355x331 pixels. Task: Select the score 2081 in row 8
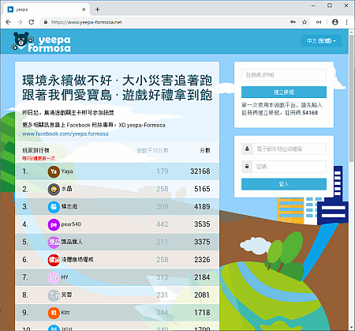pos(202,295)
